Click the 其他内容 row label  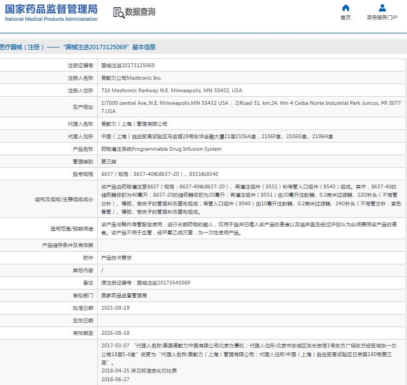pyautogui.click(x=83, y=270)
